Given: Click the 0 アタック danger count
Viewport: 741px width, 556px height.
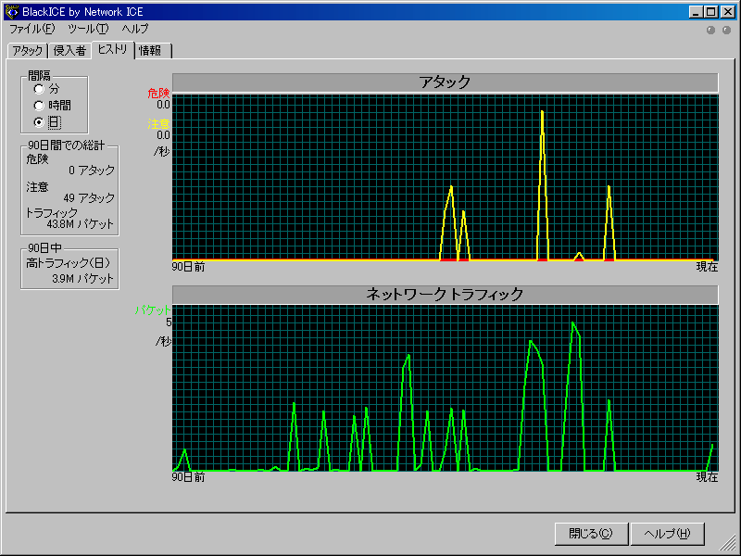Looking at the screenshot, I should 91,171.
